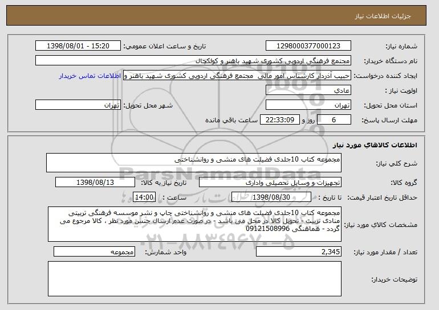Viewport: 439px width, 310px height.
Task: Click the توضیحات خریدار label
Action: click(394, 279)
